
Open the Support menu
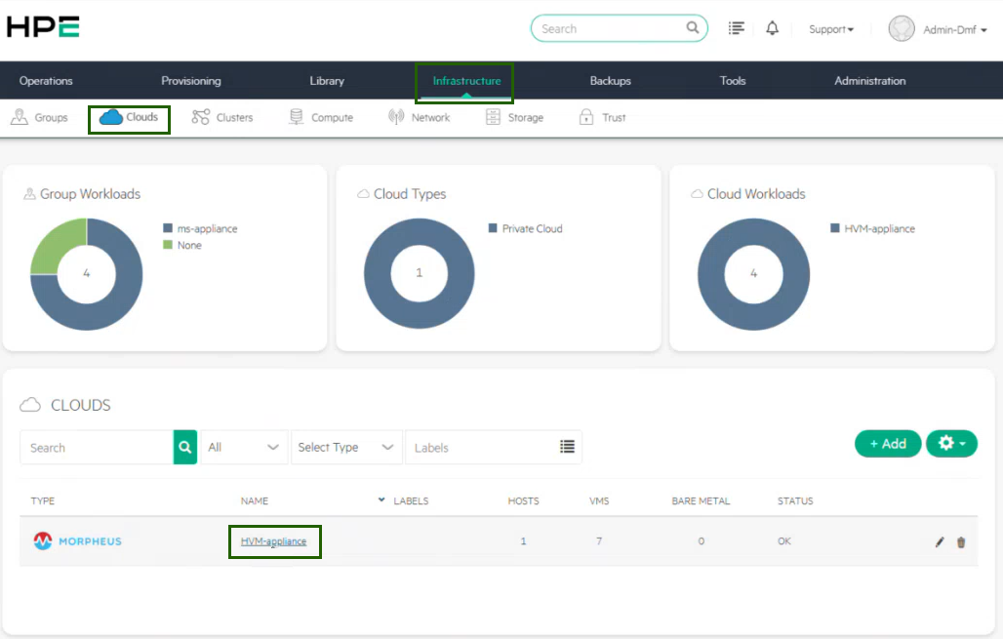click(830, 29)
